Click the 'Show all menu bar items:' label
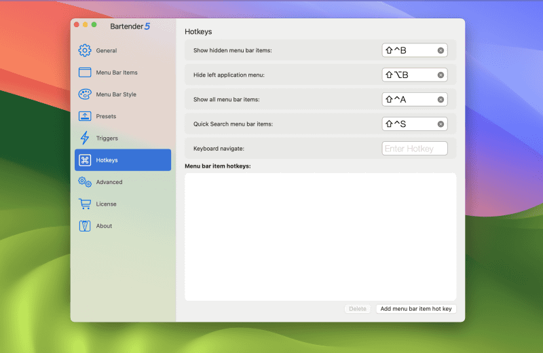Viewport: 543px width, 353px height. [227, 99]
